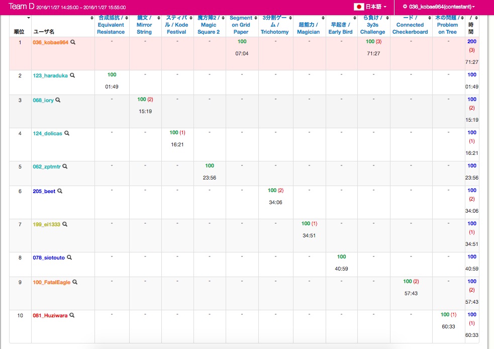The height and width of the screenshot is (349, 494).
Task: Open Trichotomy problem link
Action: [x=274, y=25]
